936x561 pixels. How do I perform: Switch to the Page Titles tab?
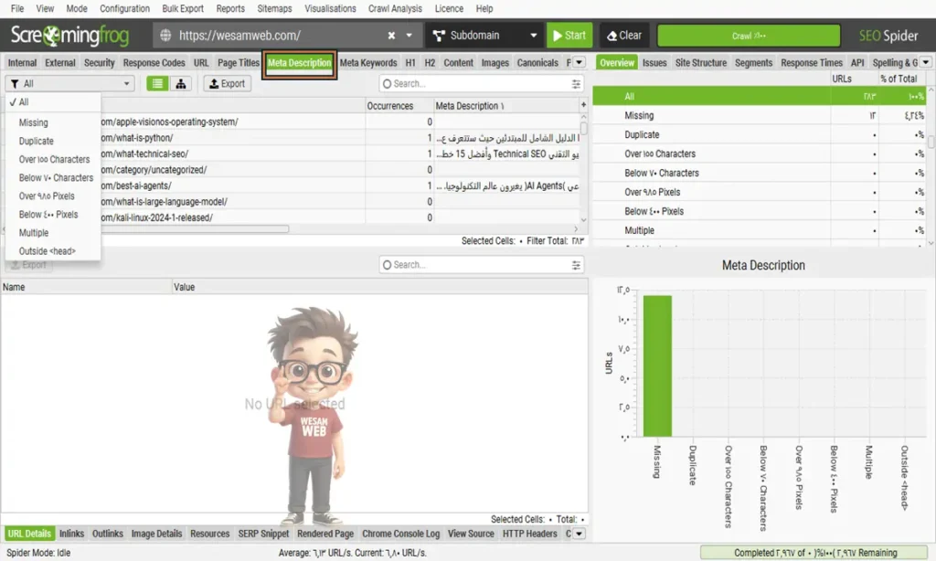coord(239,63)
